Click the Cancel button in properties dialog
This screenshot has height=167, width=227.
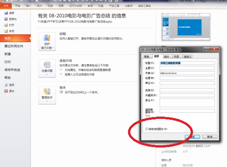point(210,137)
